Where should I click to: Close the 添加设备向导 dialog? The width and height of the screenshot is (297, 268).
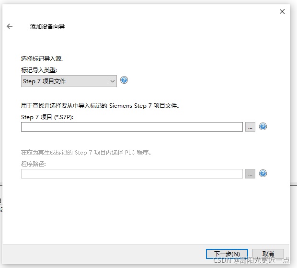pos(282,11)
